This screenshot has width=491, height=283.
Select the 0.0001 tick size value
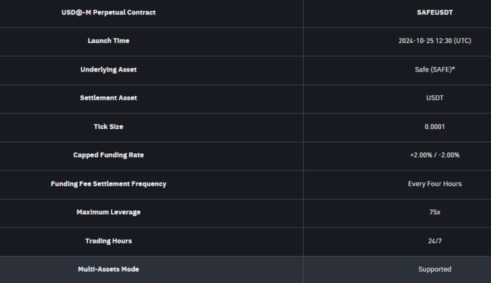coord(435,127)
